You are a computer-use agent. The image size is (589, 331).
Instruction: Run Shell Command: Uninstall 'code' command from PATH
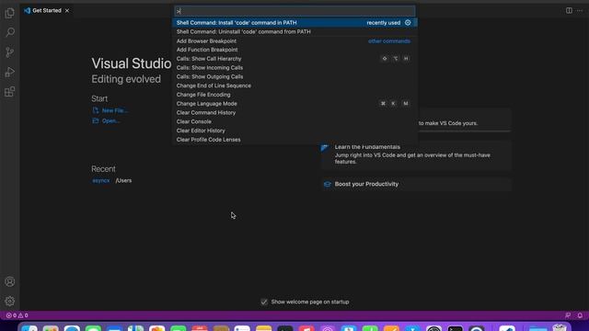(294, 31)
